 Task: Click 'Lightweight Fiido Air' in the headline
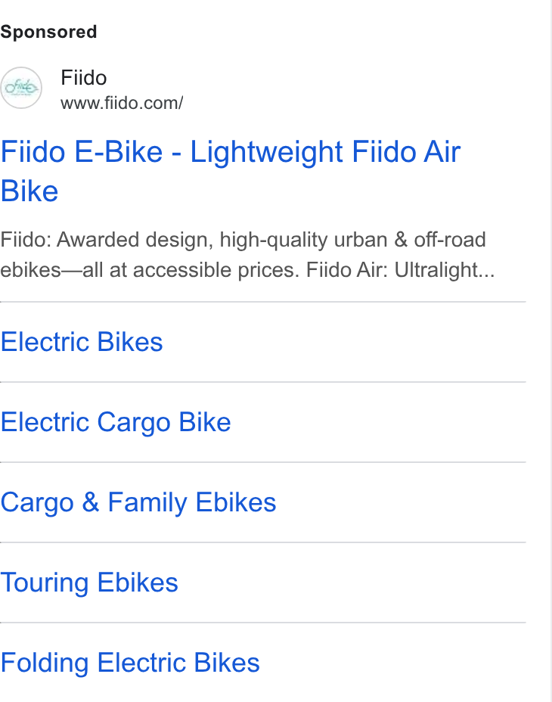point(325,152)
